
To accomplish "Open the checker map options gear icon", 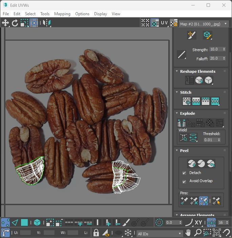I will pyautogui.click(x=174, y=23).
